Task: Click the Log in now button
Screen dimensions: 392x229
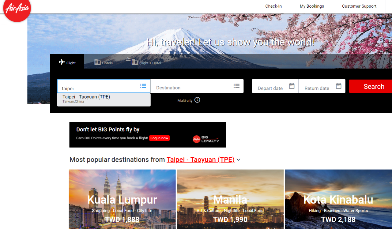Action: (x=159, y=138)
